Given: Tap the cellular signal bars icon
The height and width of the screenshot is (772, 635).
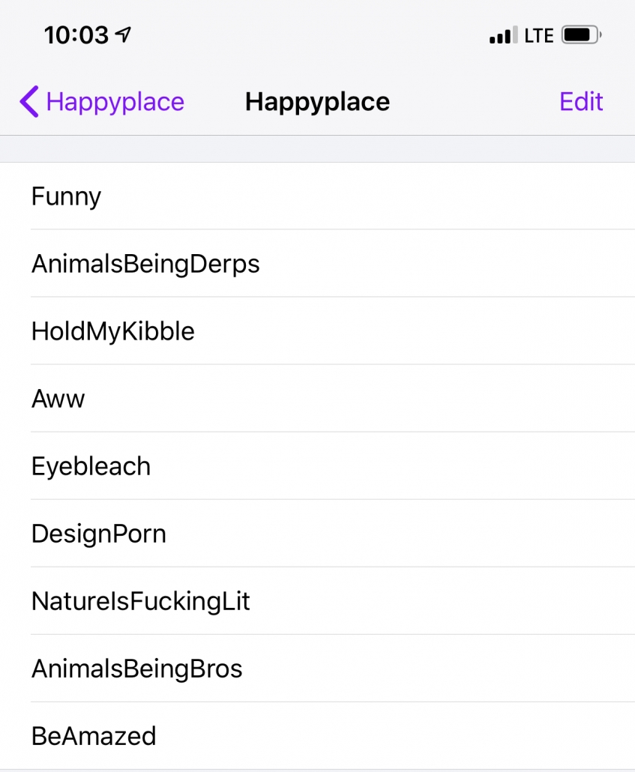Looking at the screenshot, I should 503,35.
